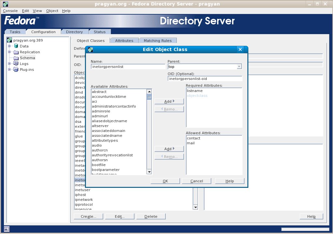Confirm the dialog with OK

point(165,181)
